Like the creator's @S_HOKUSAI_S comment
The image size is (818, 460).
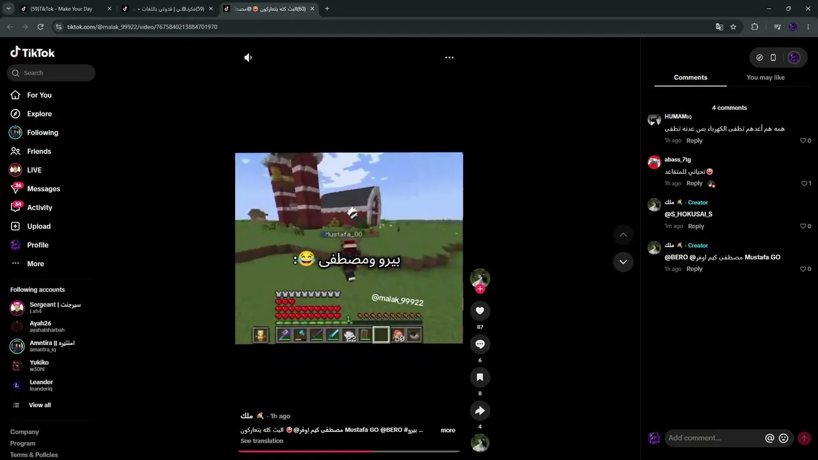803,226
